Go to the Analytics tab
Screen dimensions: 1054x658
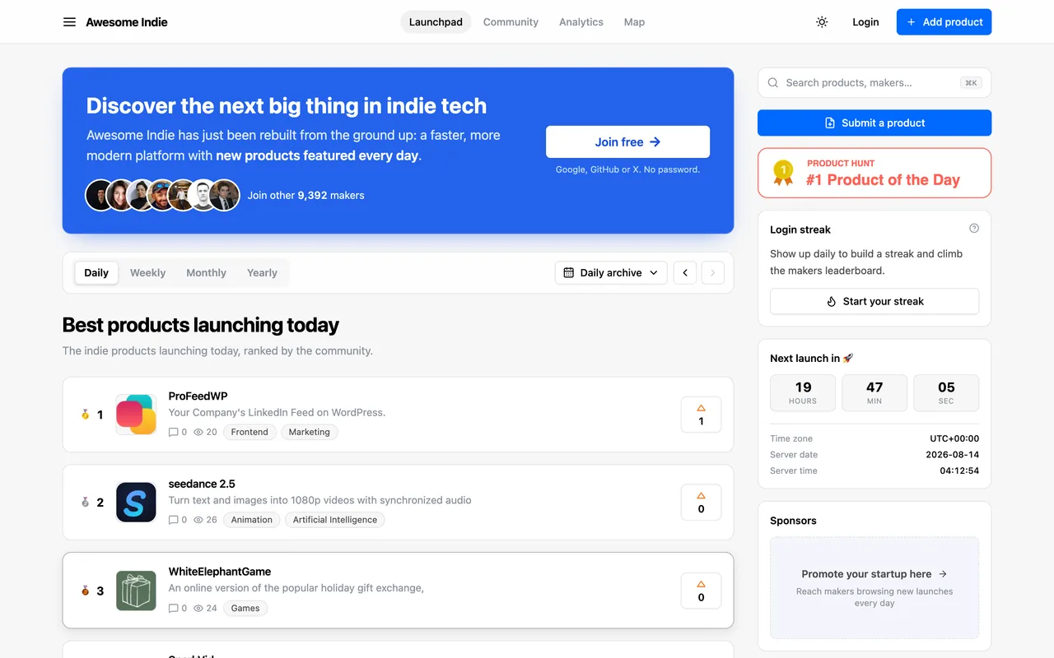[581, 22]
